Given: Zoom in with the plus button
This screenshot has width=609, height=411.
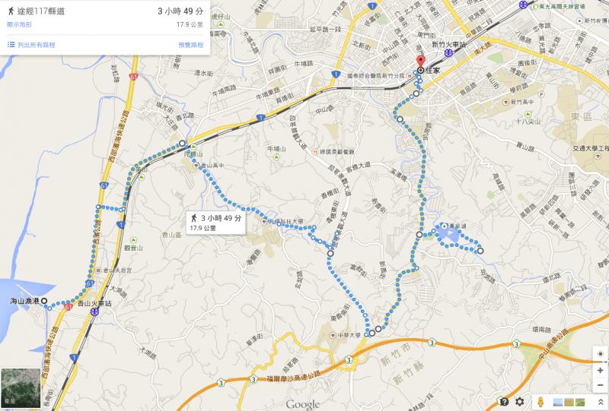Looking at the screenshot, I should click(x=601, y=371).
